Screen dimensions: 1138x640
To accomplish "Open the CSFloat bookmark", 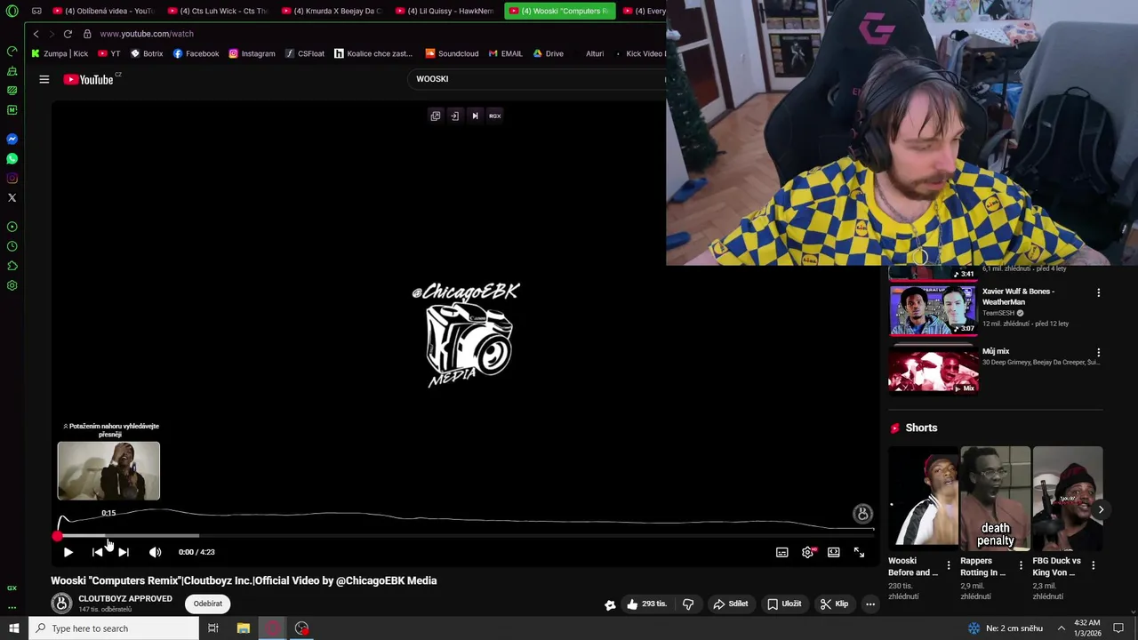I will click(304, 53).
